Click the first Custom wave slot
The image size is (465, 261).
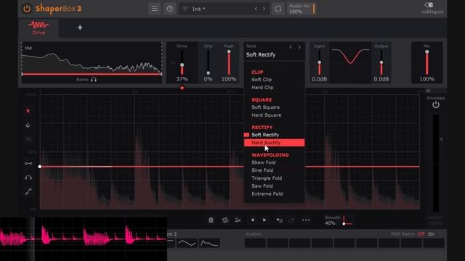255,244
